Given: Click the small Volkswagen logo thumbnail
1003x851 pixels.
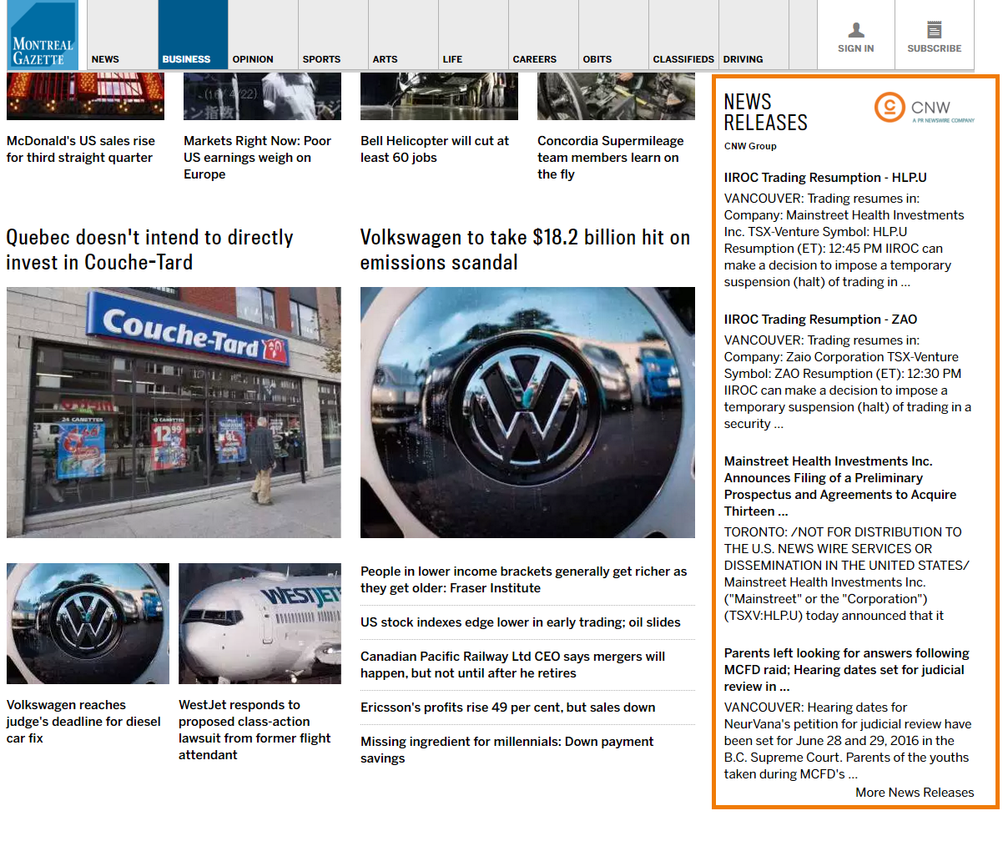Looking at the screenshot, I should (x=88, y=623).
